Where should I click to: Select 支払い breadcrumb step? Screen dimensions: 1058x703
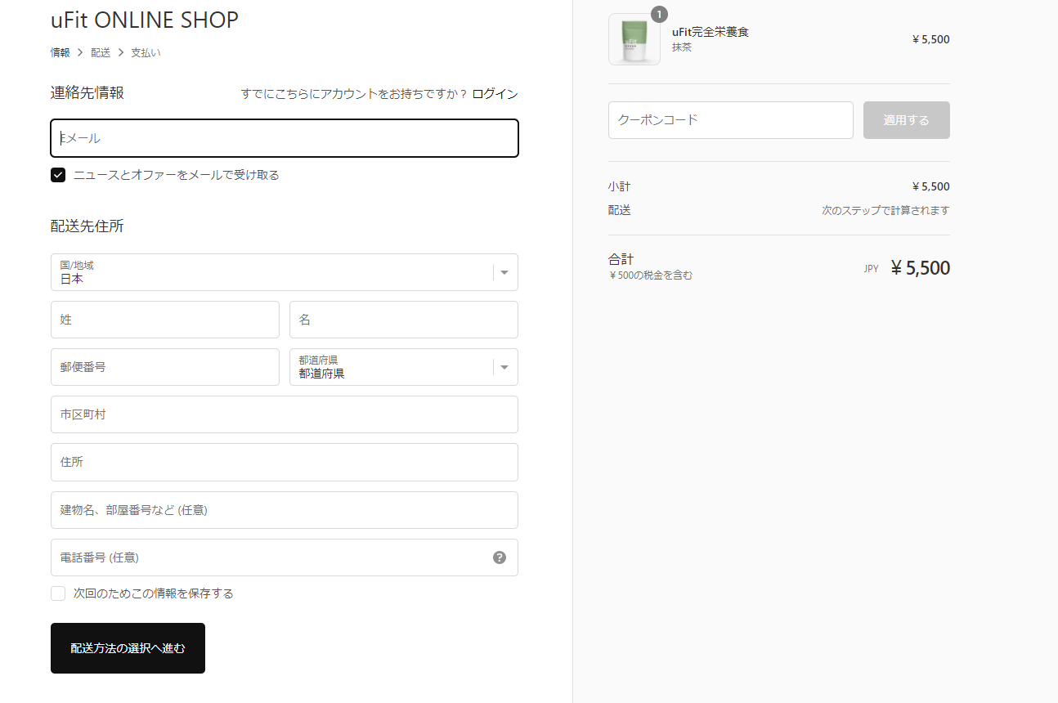coord(146,52)
